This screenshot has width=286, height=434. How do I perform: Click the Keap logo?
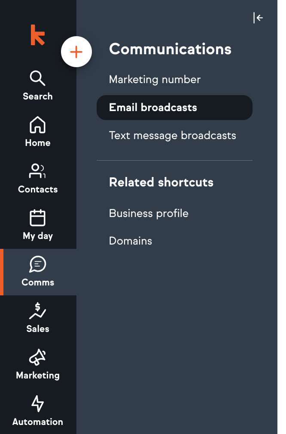(x=37, y=35)
